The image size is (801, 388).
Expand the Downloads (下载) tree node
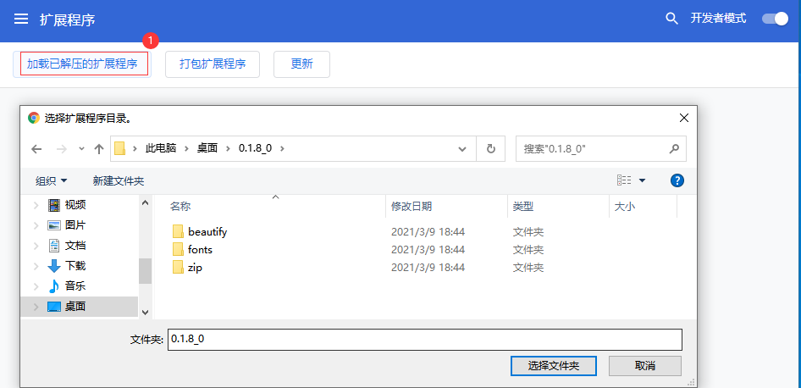pyautogui.click(x=36, y=266)
